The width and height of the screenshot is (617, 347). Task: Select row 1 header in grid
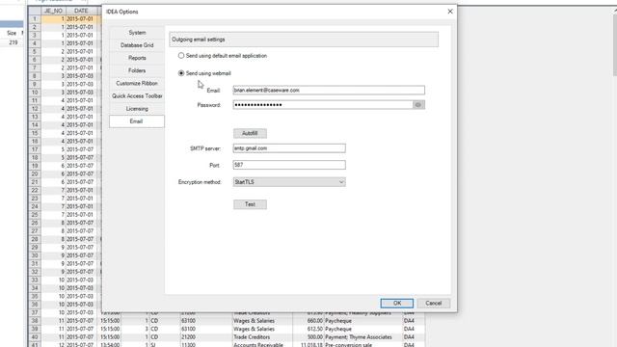coord(35,19)
